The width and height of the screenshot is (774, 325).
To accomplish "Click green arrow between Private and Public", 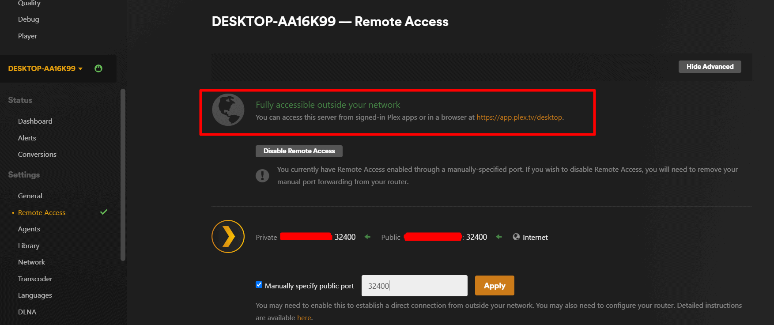I will click(x=367, y=237).
